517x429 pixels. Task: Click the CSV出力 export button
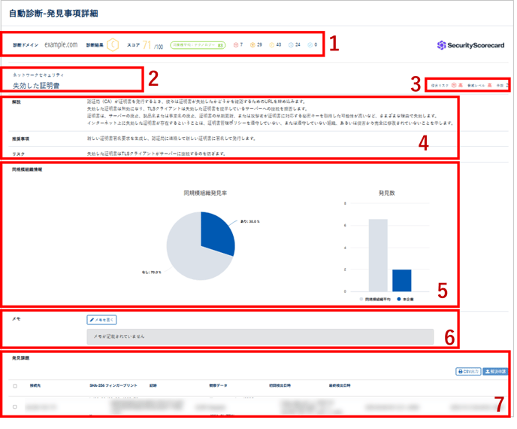[x=468, y=371]
